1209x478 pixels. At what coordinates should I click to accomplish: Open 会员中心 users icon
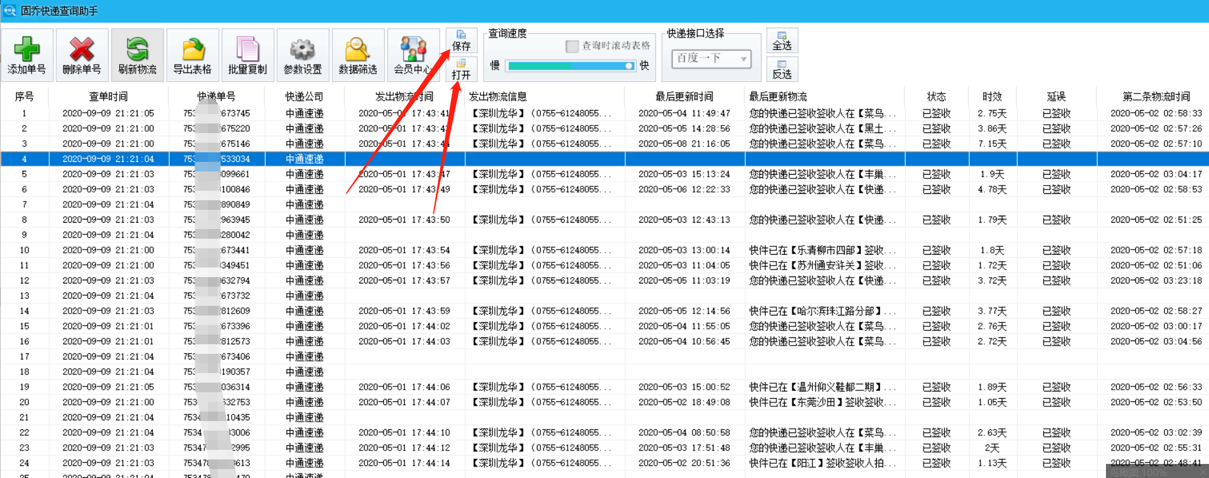click(413, 49)
